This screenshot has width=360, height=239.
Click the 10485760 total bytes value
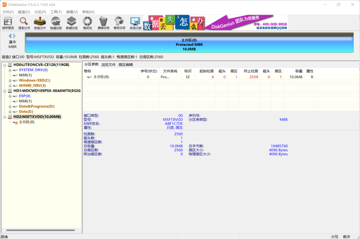pos(279,146)
